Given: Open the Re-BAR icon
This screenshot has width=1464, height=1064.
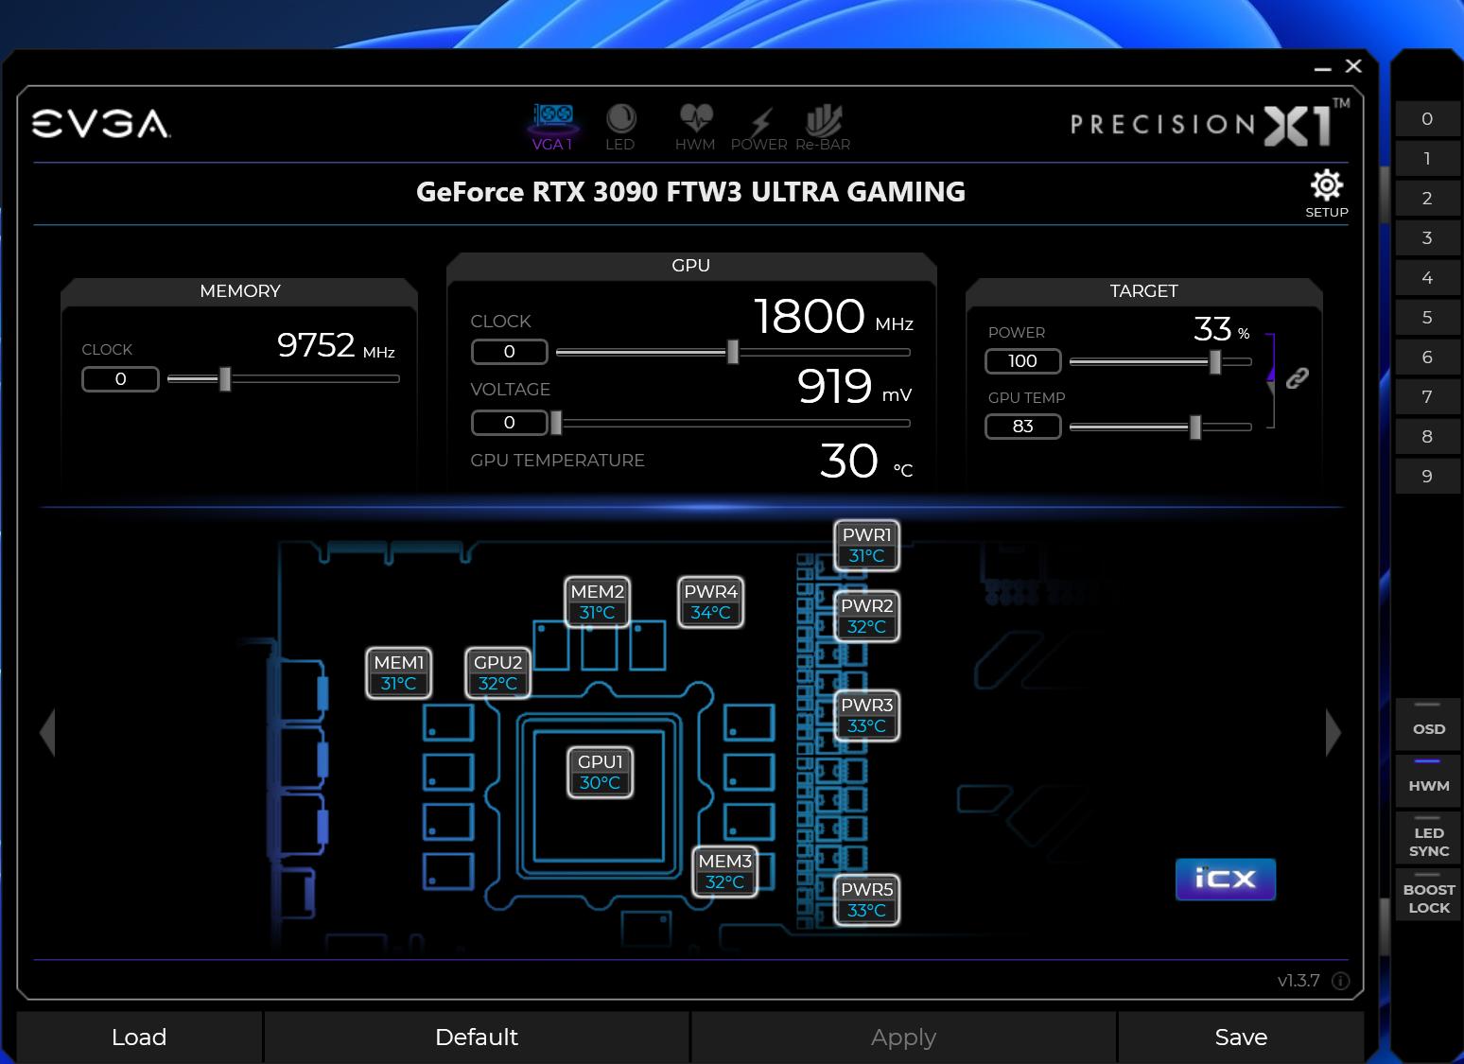Looking at the screenshot, I should tap(823, 127).
